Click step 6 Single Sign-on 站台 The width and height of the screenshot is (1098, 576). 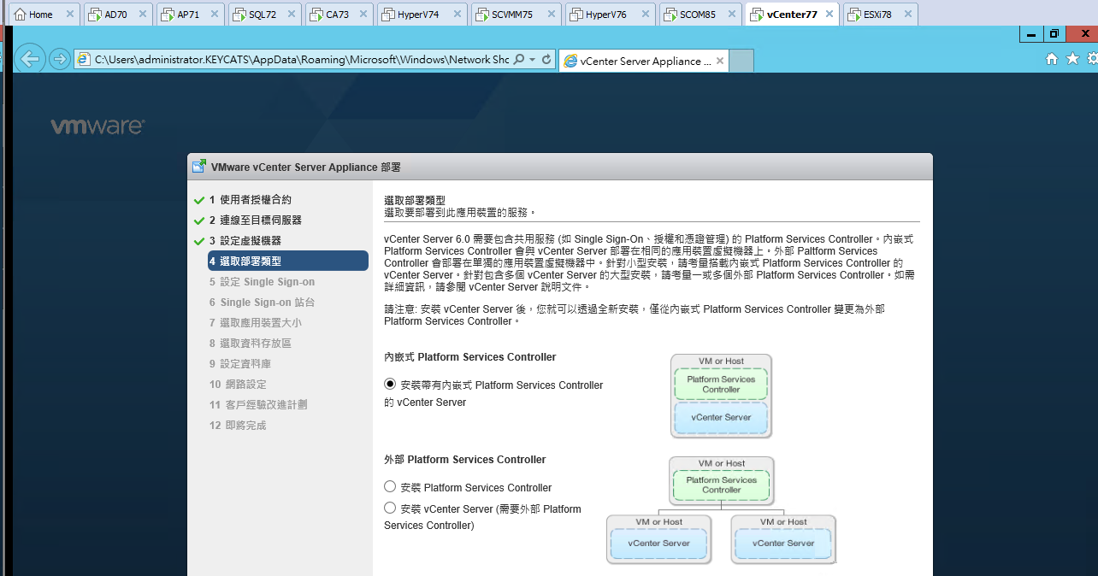[262, 303]
